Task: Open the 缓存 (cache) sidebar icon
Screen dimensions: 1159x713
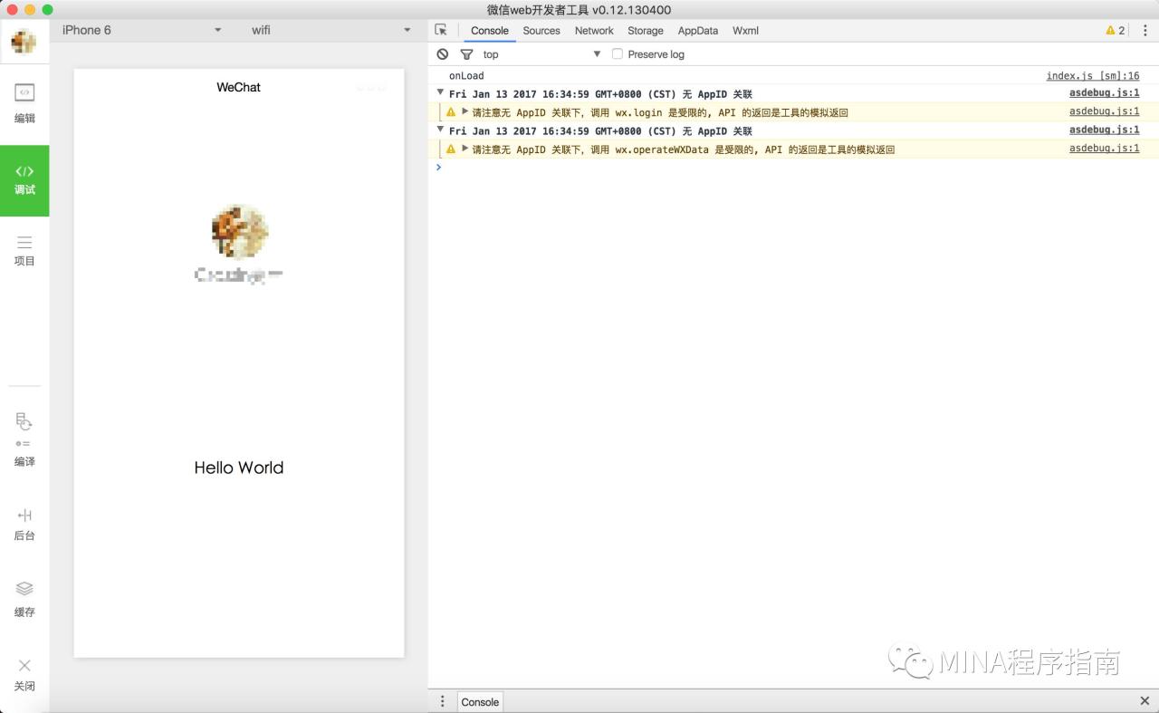Action: (x=24, y=599)
